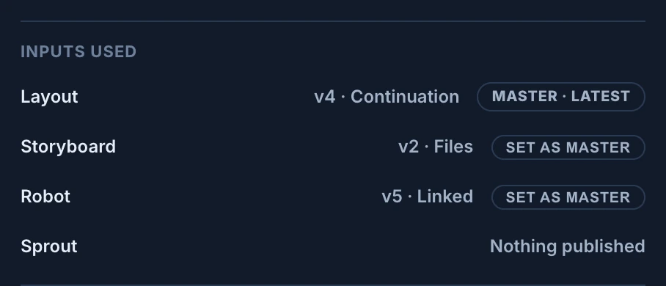Click the Nothing published status for Sprout

tap(568, 246)
